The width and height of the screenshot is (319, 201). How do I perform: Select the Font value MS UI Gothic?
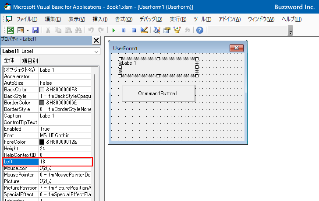65,135
